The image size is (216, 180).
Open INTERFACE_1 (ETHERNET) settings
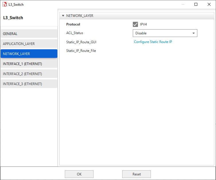[29, 64]
